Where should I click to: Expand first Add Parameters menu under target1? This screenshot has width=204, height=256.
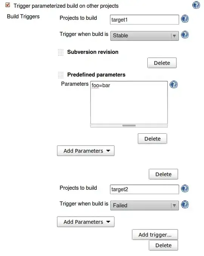[x=86, y=151]
